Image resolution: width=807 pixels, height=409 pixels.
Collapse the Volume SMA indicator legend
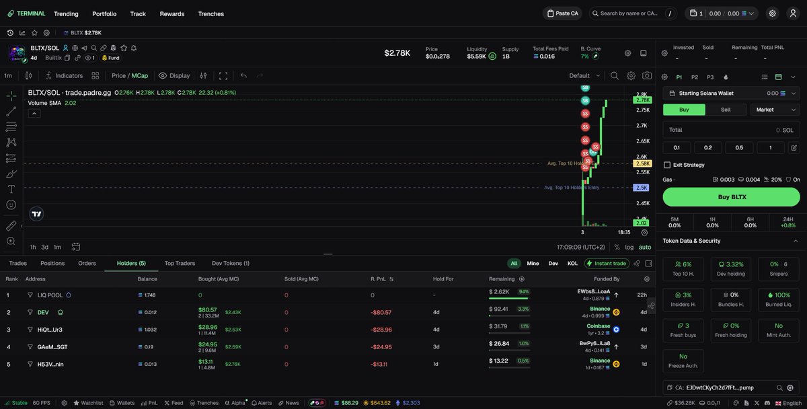point(34,114)
